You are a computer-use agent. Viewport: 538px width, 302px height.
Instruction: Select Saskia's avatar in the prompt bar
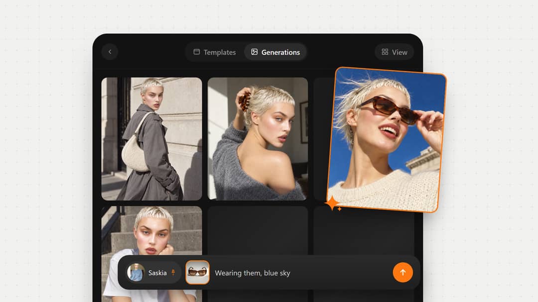coord(136,273)
